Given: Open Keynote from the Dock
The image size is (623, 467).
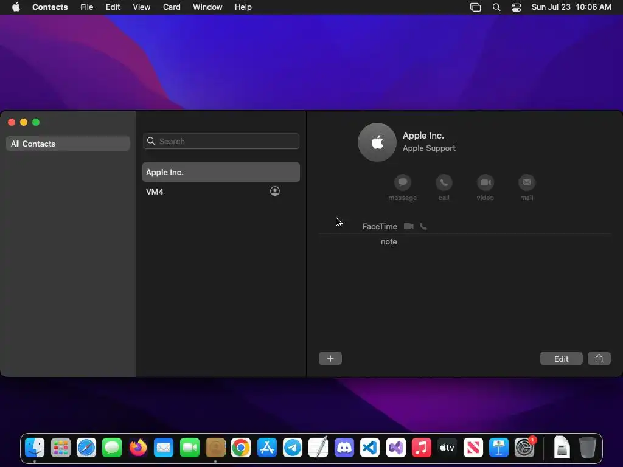Looking at the screenshot, I should click(499, 448).
